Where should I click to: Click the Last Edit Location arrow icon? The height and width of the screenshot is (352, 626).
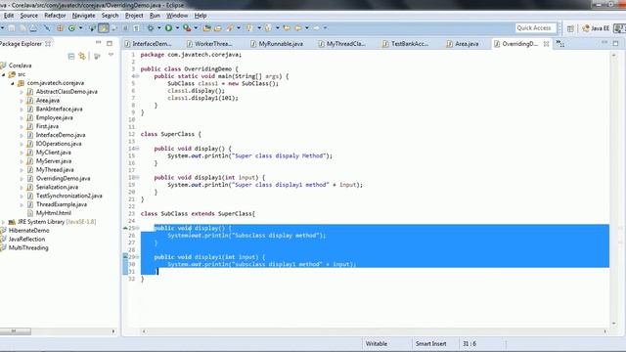point(287,28)
